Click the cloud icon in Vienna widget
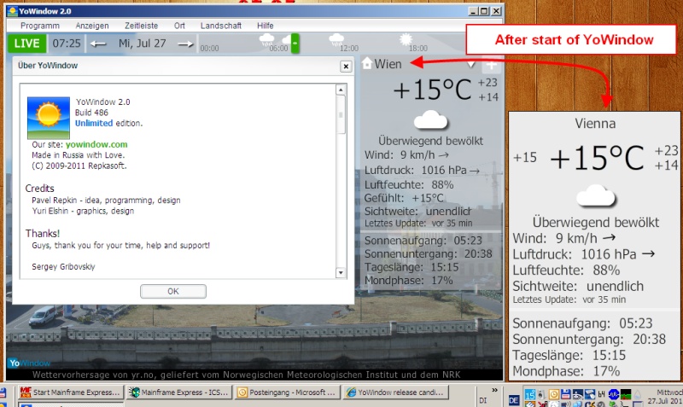 coord(596,195)
